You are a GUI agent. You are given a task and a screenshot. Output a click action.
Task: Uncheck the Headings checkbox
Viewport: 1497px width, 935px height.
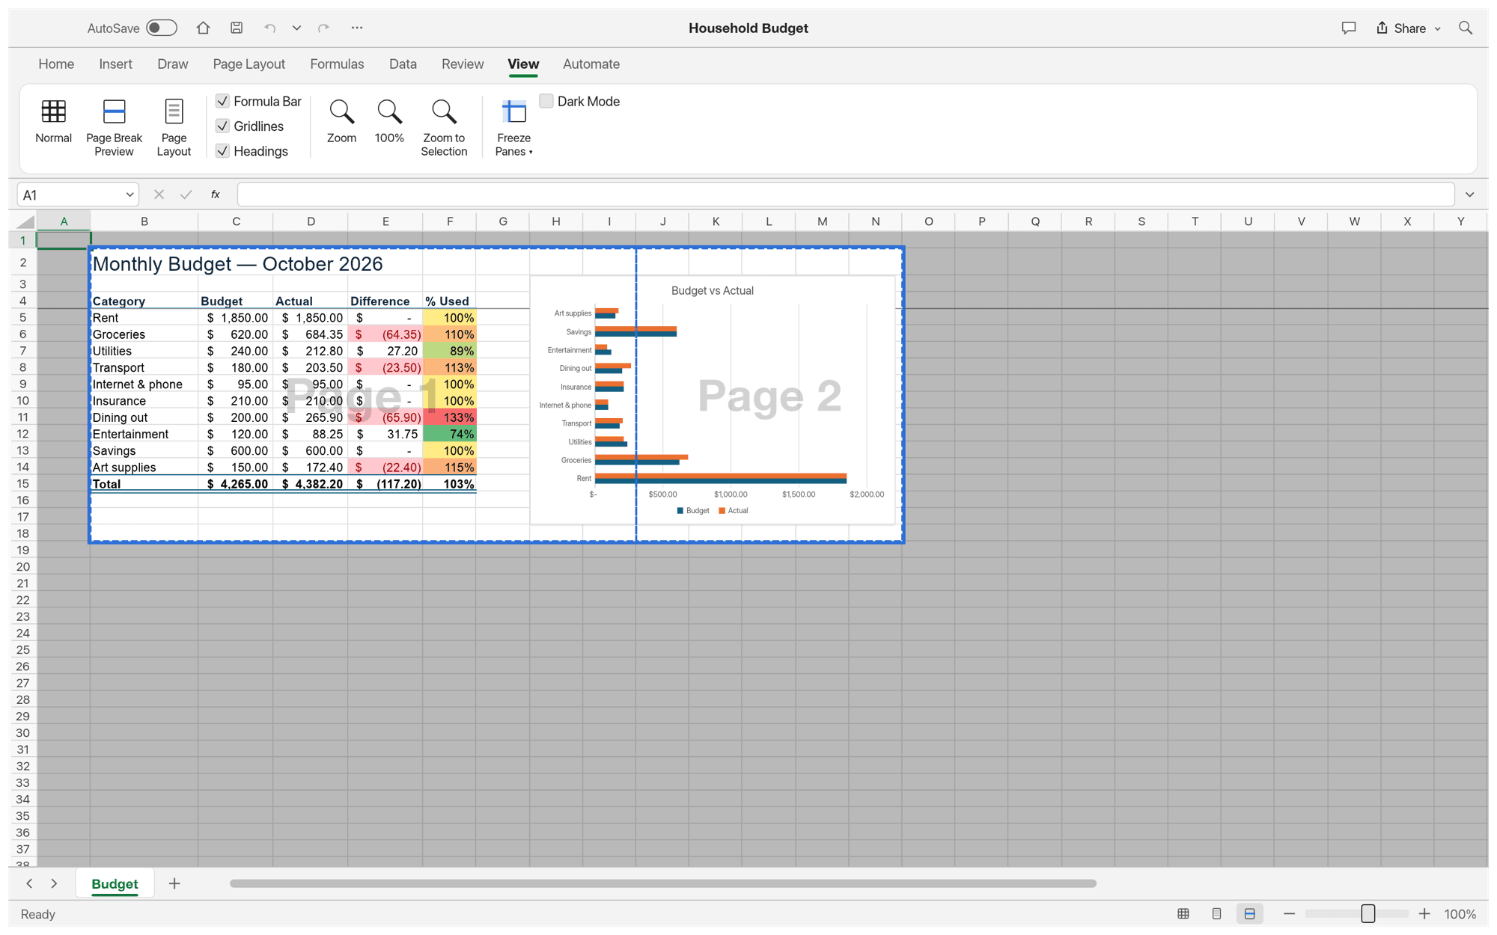click(x=222, y=151)
